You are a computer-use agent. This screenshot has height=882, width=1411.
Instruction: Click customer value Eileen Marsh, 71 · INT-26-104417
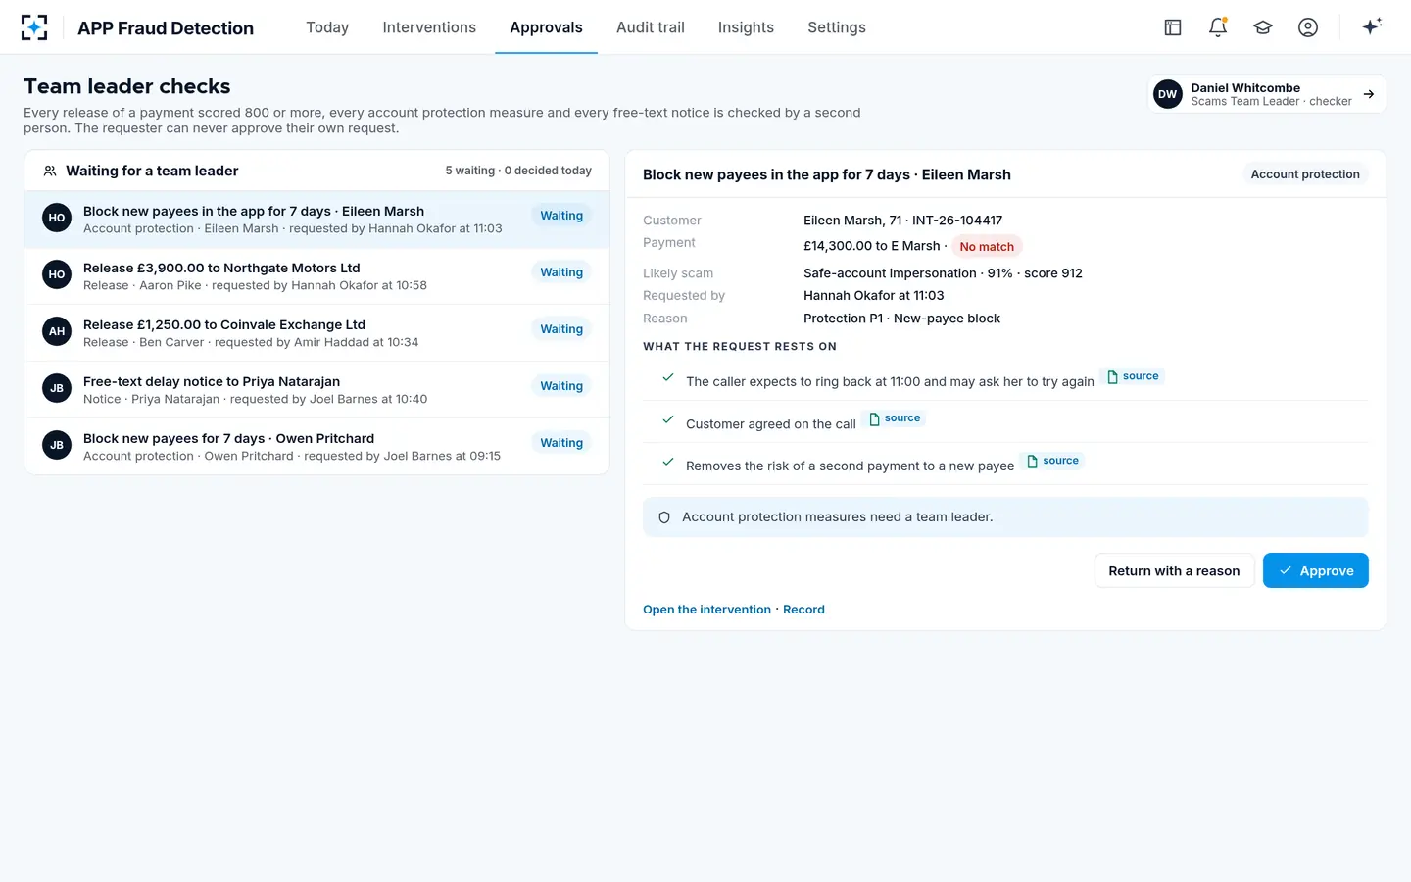click(x=902, y=220)
